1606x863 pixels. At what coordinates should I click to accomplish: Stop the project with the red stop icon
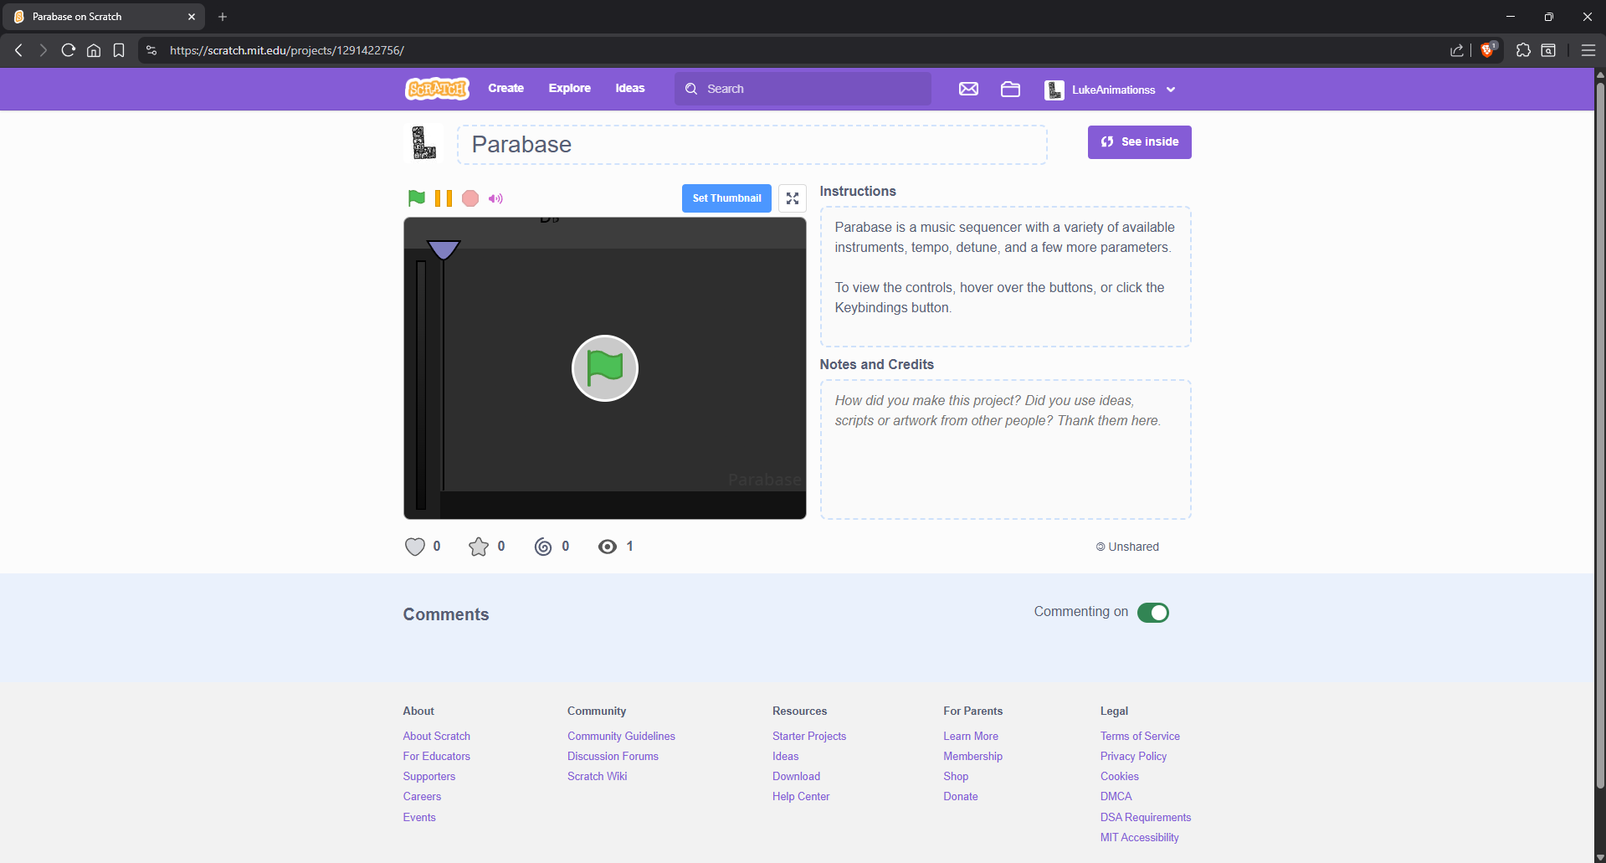click(470, 198)
